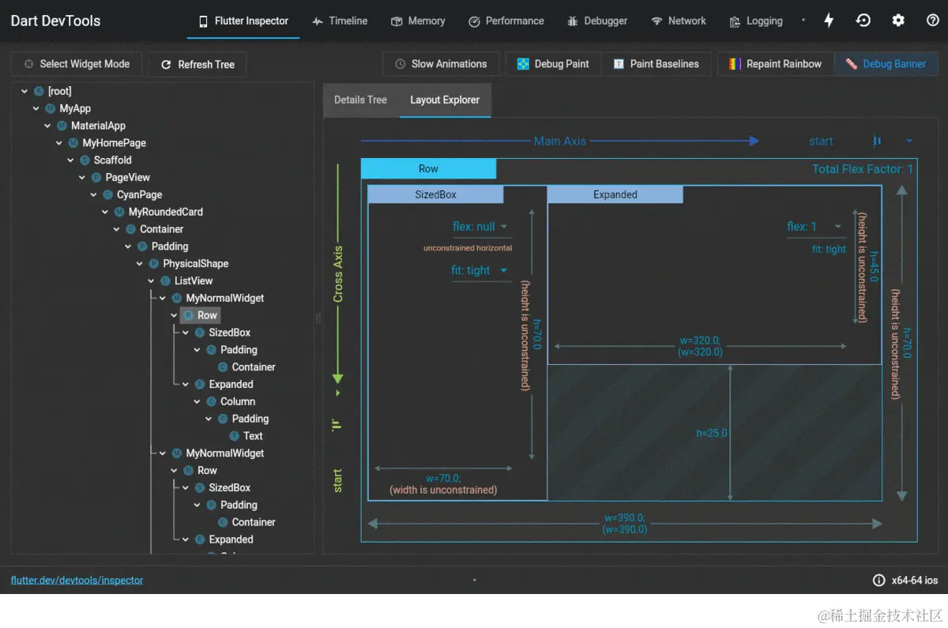Click the tree panel splitter handle
Image resolution: width=948 pixels, height=628 pixels.
point(319,318)
